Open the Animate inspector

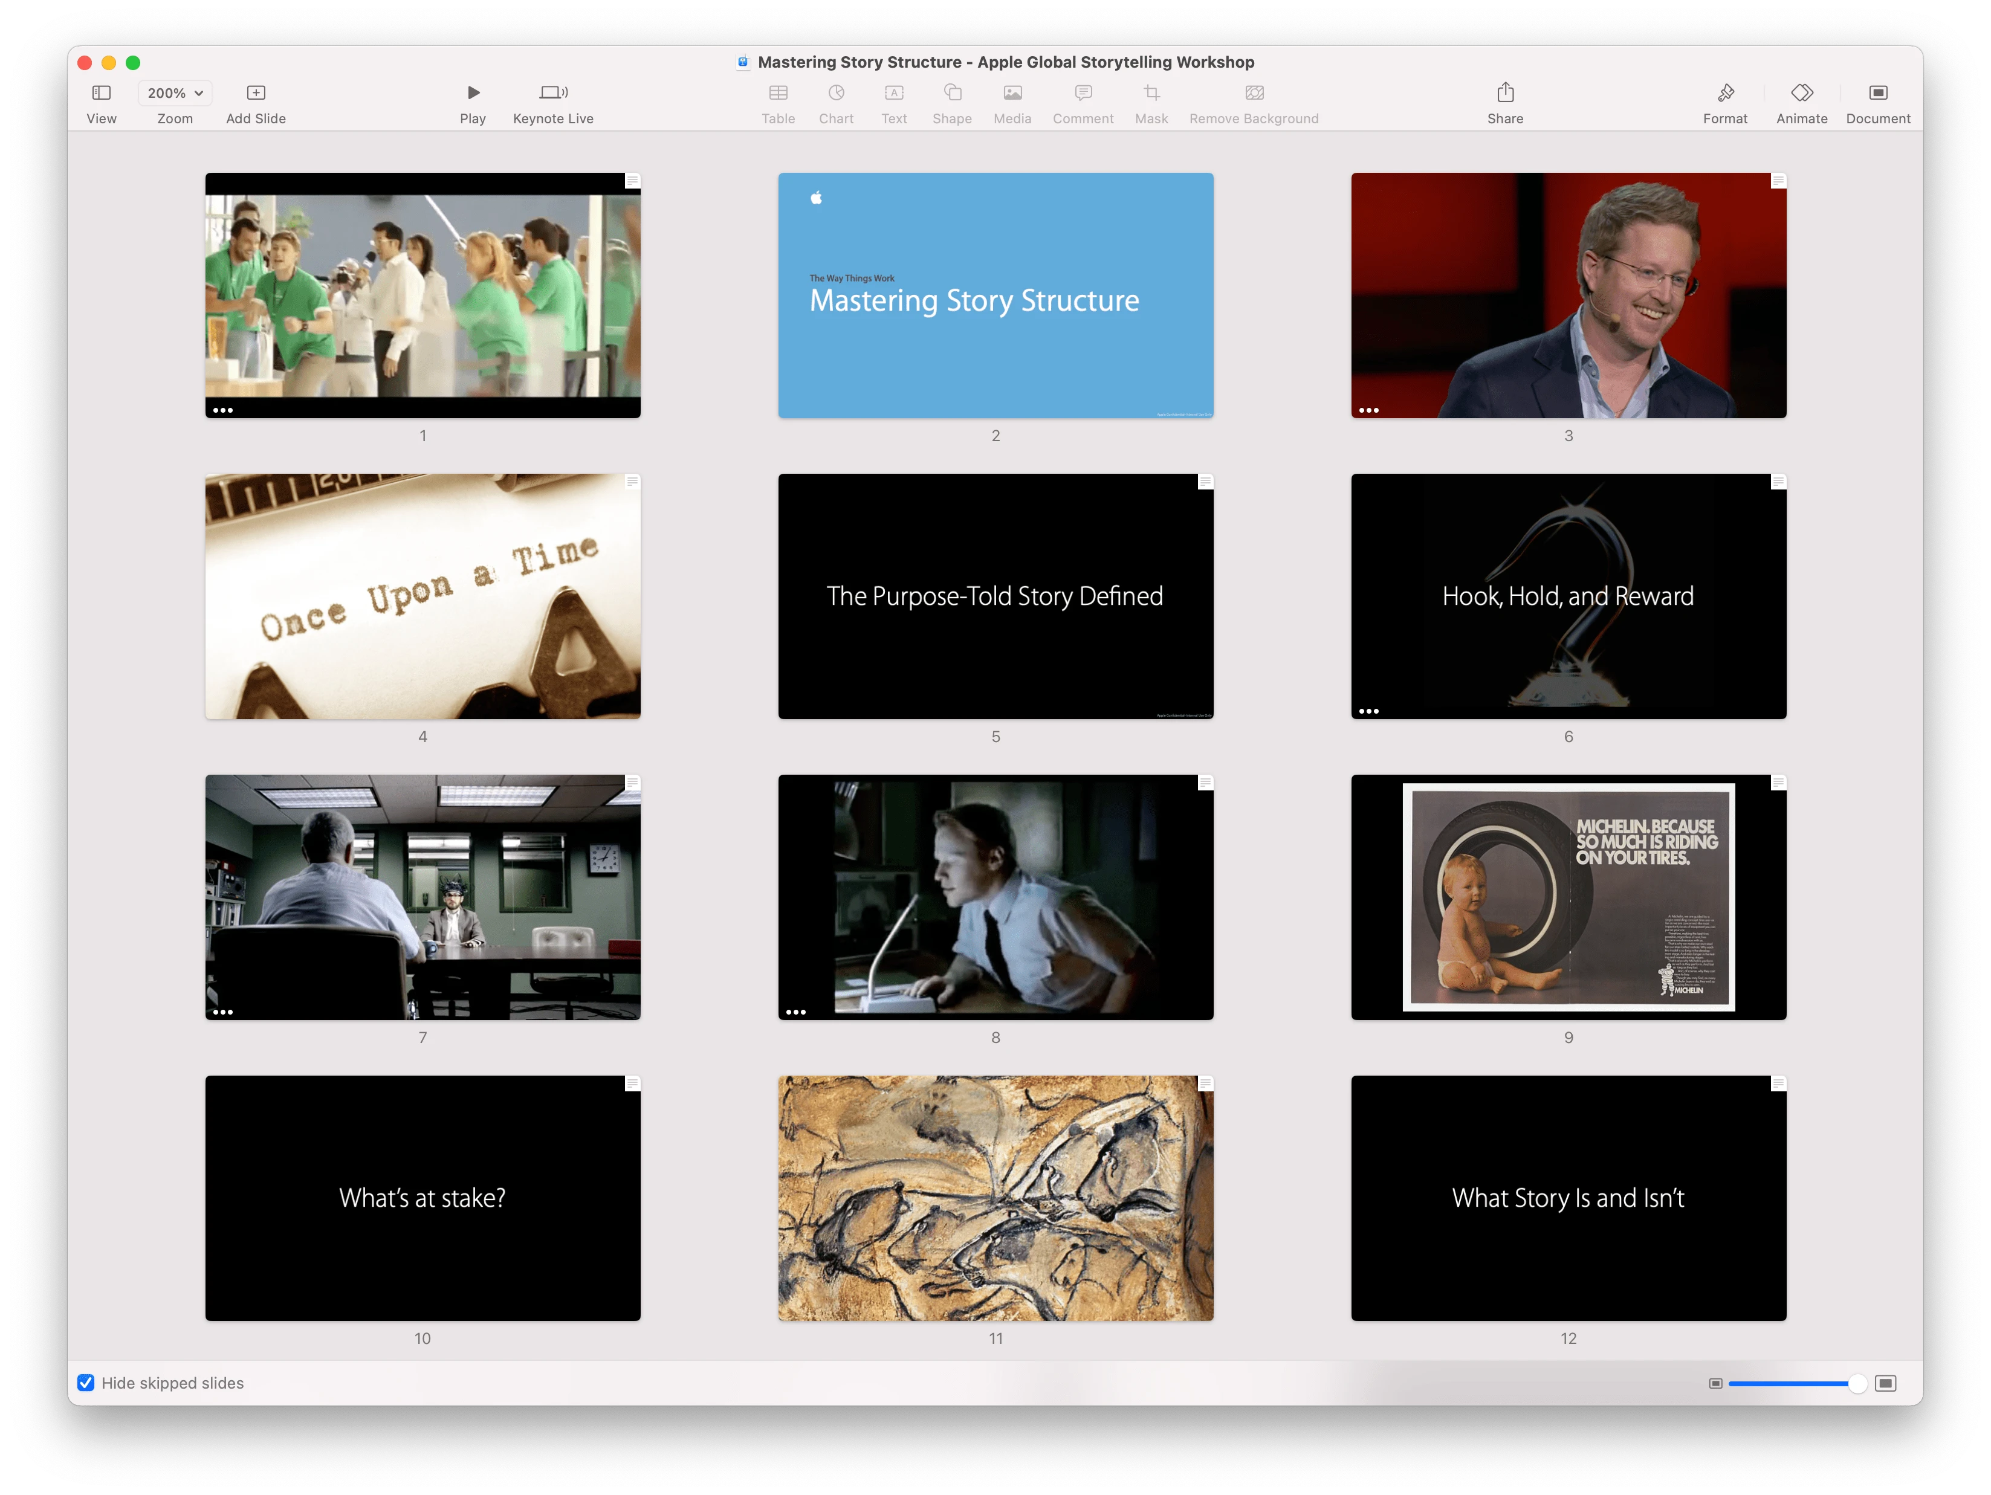point(1802,92)
